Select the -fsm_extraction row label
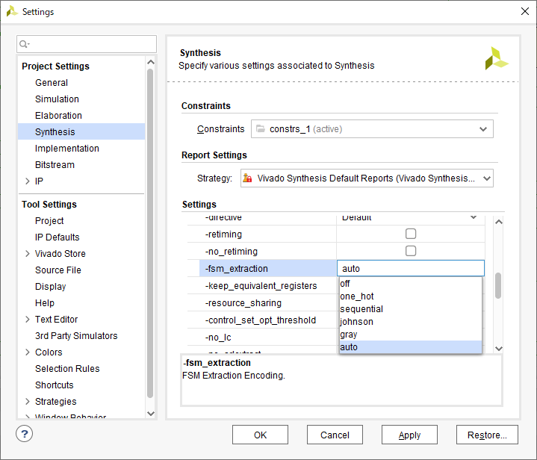 click(236, 269)
